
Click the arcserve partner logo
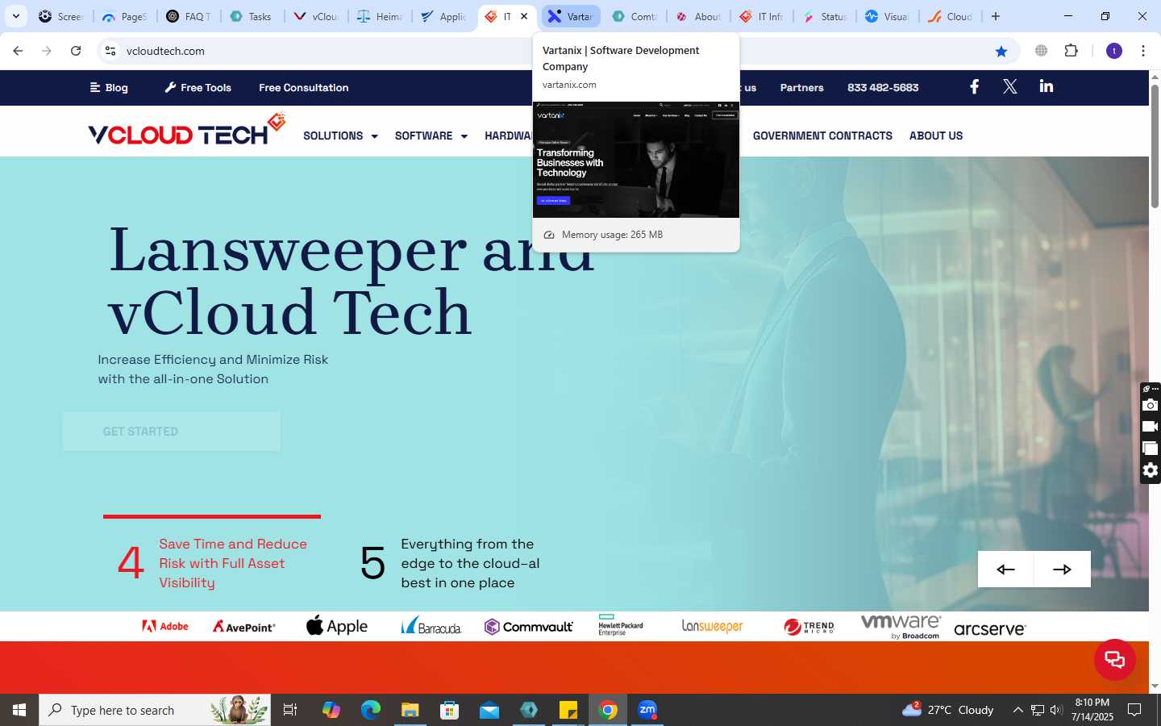(990, 628)
